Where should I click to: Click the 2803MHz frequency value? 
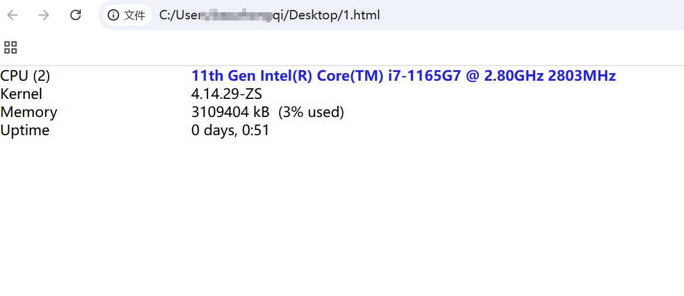(581, 76)
